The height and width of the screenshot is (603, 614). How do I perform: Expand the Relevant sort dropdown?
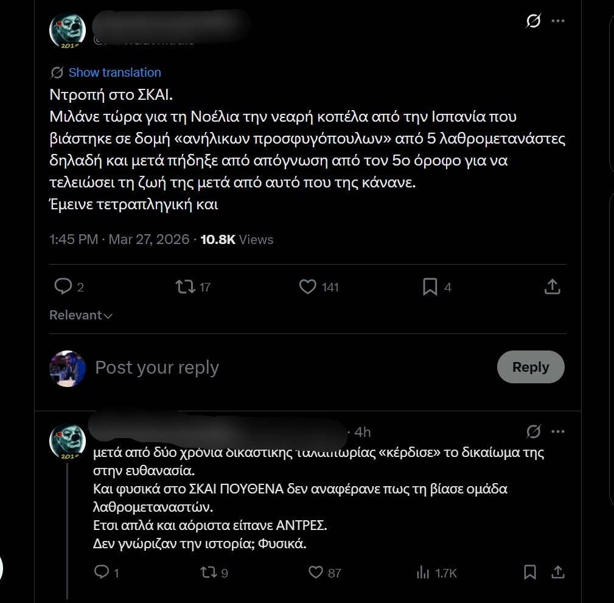point(81,315)
